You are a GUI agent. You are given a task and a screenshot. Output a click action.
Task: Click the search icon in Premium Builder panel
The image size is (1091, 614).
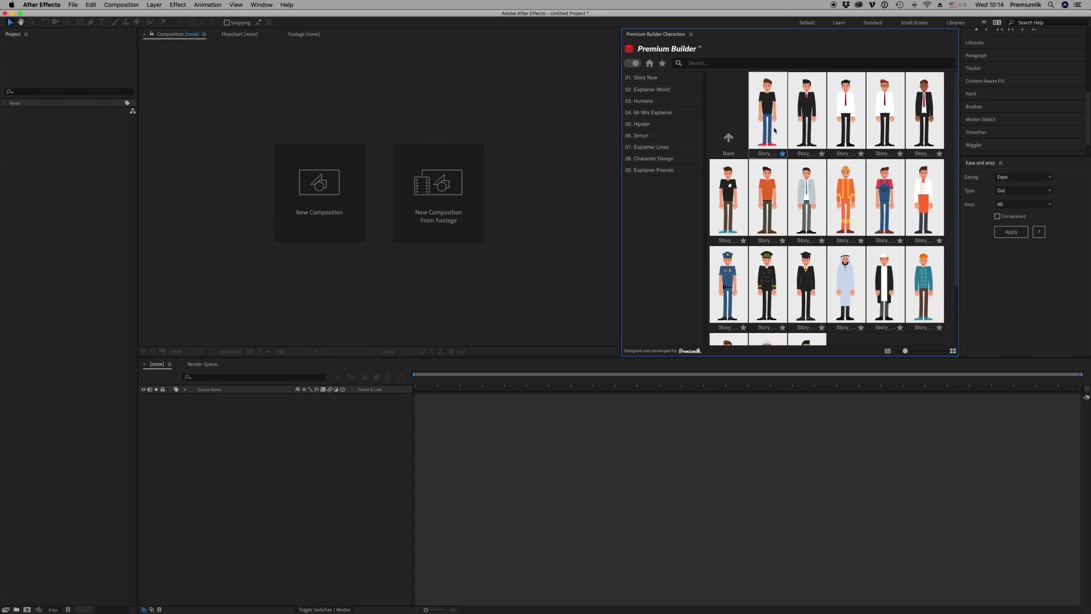(678, 63)
